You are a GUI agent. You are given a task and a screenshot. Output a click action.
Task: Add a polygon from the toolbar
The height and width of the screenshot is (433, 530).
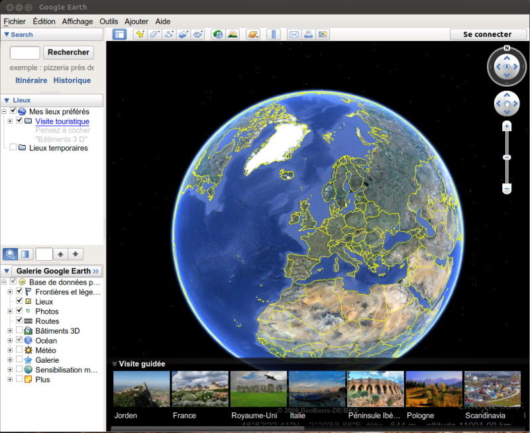(x=154, y=34)
